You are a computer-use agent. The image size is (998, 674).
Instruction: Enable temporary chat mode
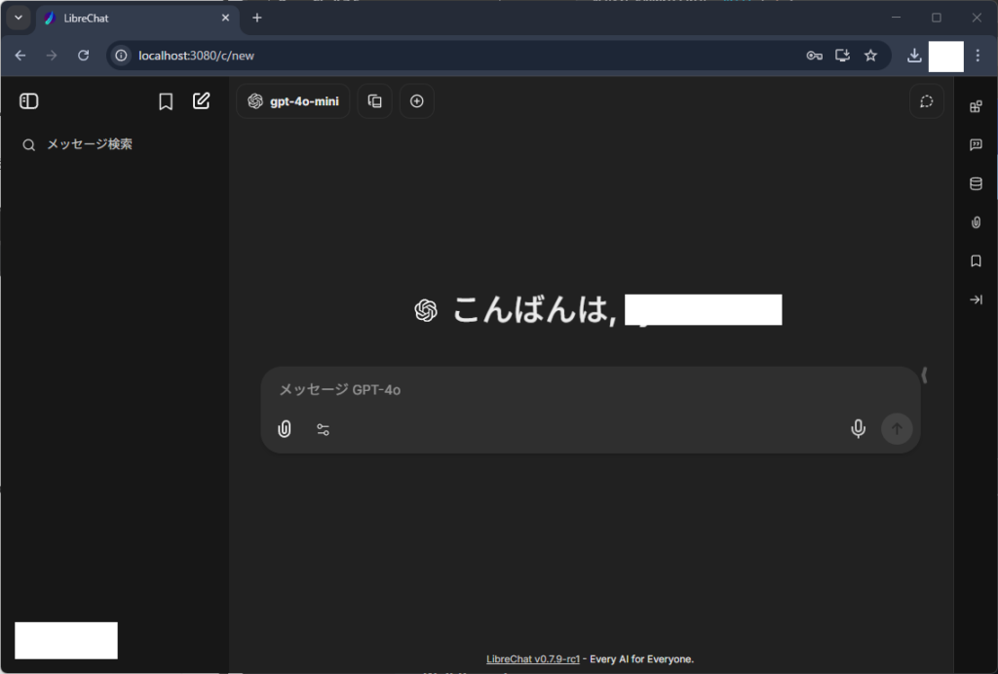click(926, 100)
